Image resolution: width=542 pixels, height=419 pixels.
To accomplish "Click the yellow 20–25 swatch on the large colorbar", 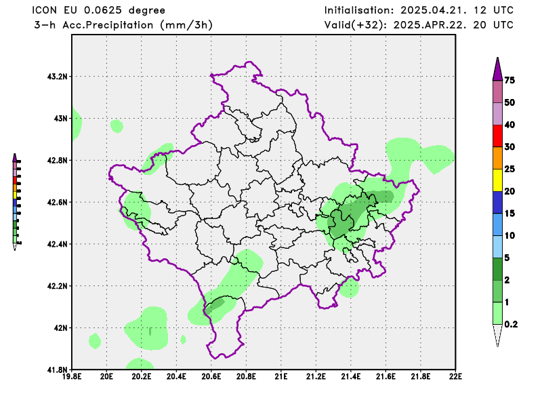I will (x=497, y=180).
